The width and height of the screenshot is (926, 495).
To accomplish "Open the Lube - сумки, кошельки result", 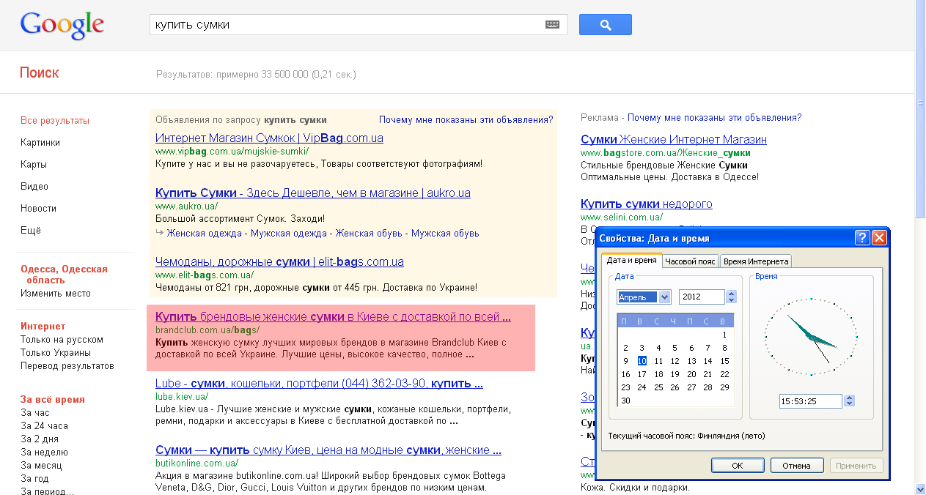I will click(319, 384).
